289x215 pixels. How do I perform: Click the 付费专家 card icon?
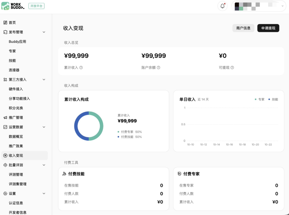[179, 174]
